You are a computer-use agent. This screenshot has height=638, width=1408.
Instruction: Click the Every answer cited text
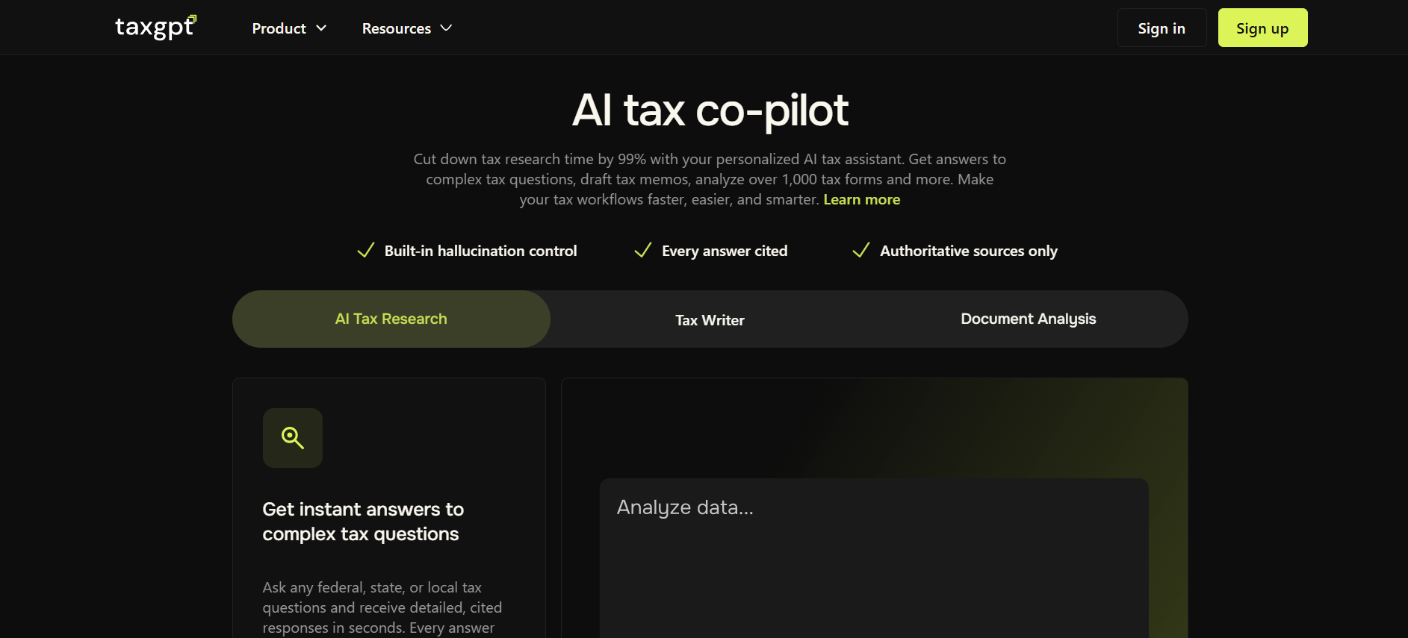(725, 251)
